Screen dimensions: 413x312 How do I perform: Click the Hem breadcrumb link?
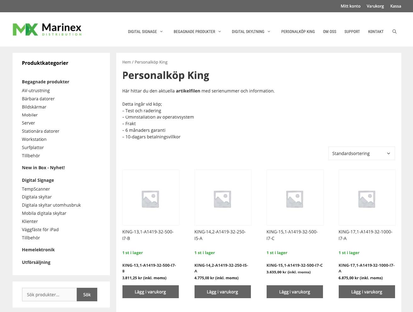126,62
